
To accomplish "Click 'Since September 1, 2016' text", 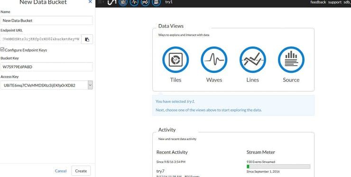I will (263, 172).
